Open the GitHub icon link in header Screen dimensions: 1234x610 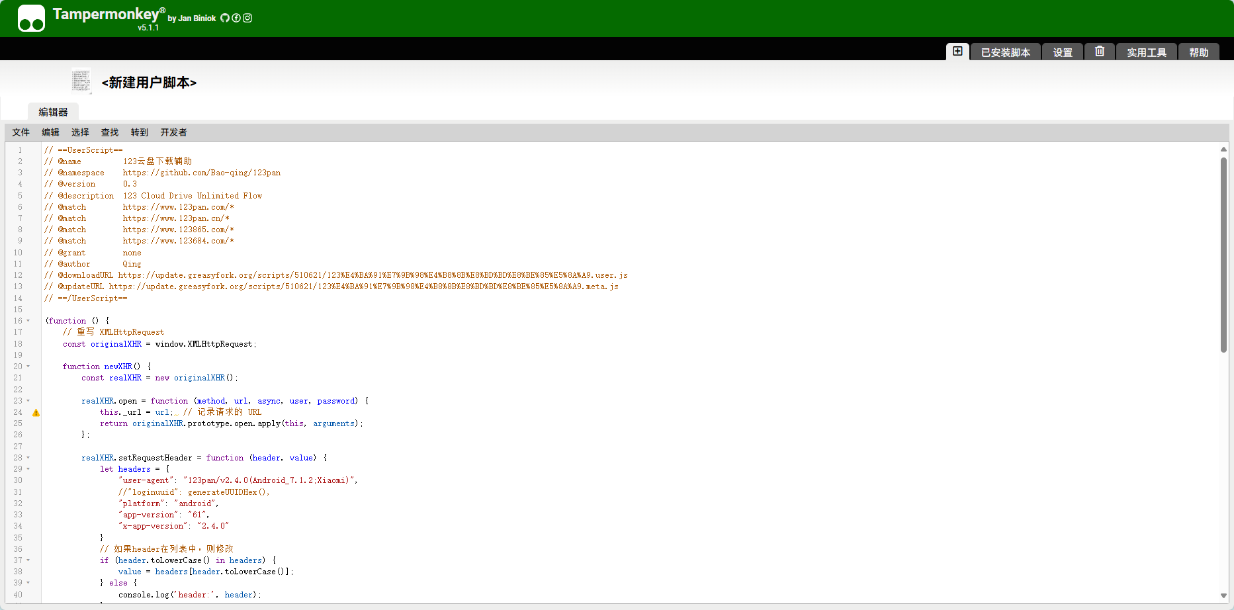(225, 18)
